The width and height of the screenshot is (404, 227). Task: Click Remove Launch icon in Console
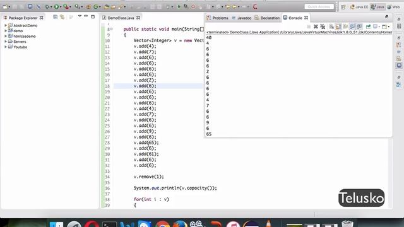316,26
